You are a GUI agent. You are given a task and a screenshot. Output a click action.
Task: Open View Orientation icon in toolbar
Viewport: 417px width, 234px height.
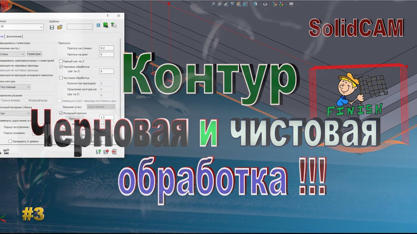point(245,4)
